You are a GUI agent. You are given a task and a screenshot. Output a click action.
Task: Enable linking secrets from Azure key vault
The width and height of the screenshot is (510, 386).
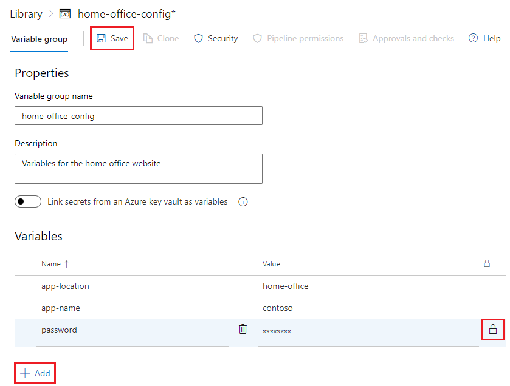pos(27,201)
